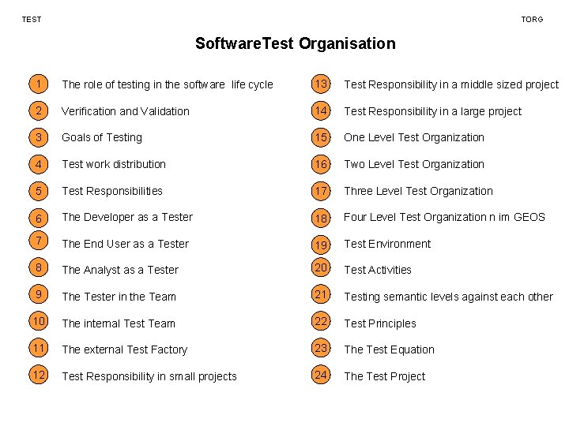The width and height of the screenshot is (569, 426).
Task: Click 'Test Principles' item
Action: (x=379, y=323)
